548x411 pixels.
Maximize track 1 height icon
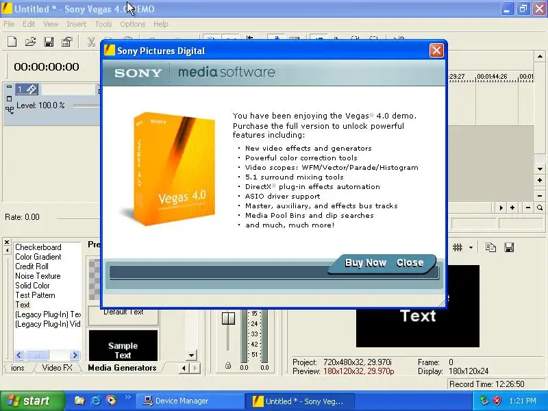(9, 99)
